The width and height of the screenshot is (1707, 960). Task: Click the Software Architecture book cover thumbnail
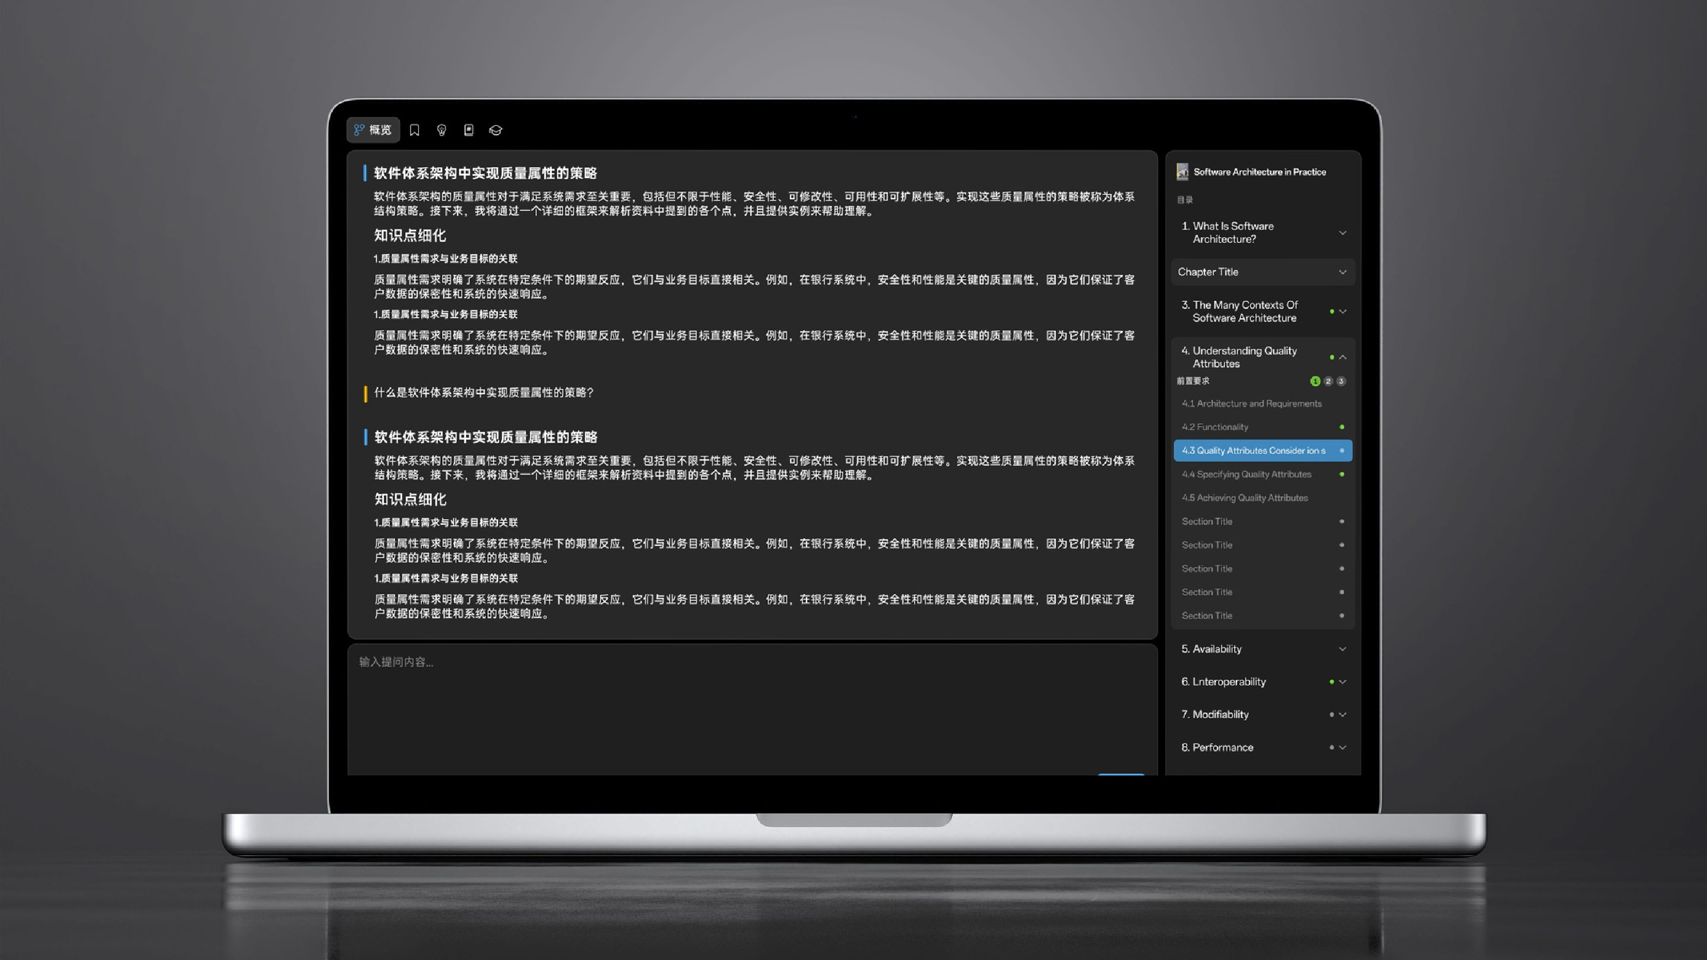click(1182, 172)
